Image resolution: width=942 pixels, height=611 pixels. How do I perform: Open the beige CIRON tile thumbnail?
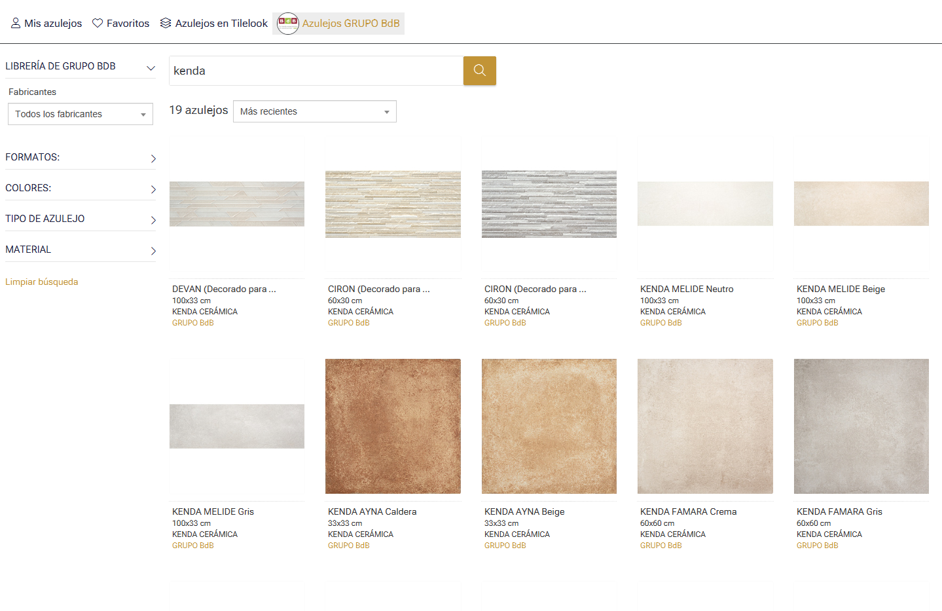[393, 204]
